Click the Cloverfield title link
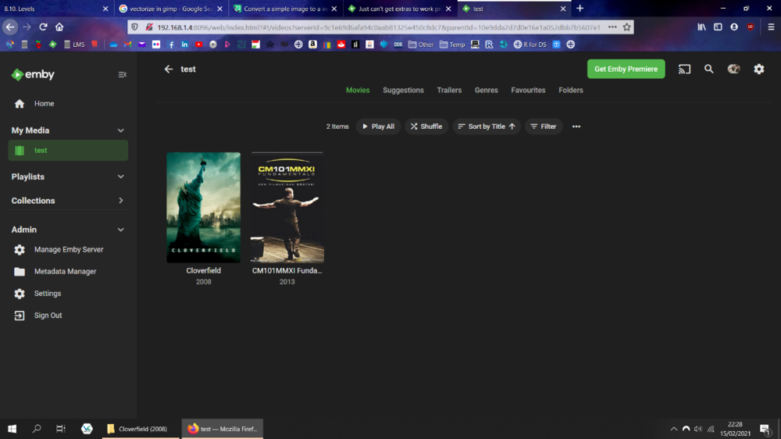The image size is (781, 439). click(203, 270)
